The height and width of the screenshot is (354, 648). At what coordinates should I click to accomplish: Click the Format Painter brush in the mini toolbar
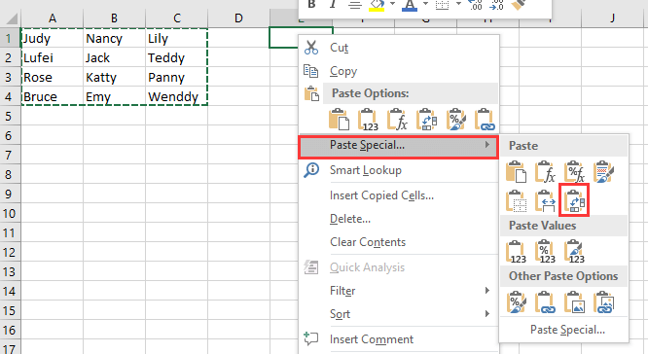(519, 5)
